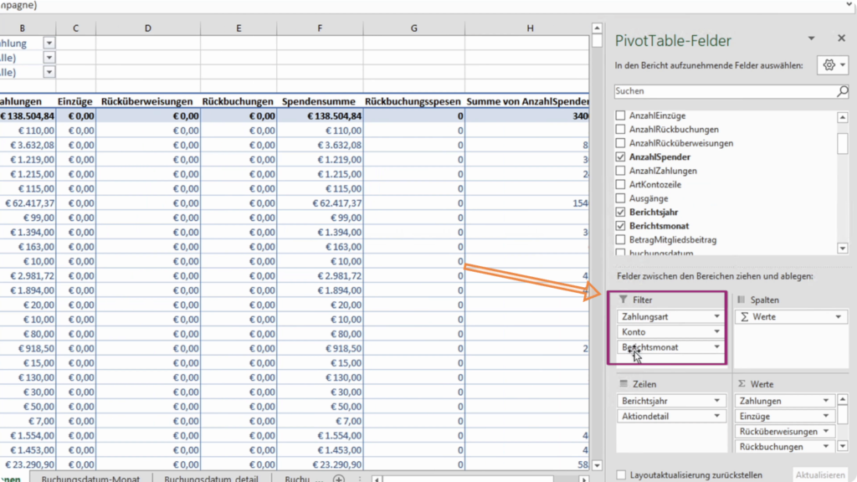
Task: Open Konto filter field dropdown
Action: [716, 331]
